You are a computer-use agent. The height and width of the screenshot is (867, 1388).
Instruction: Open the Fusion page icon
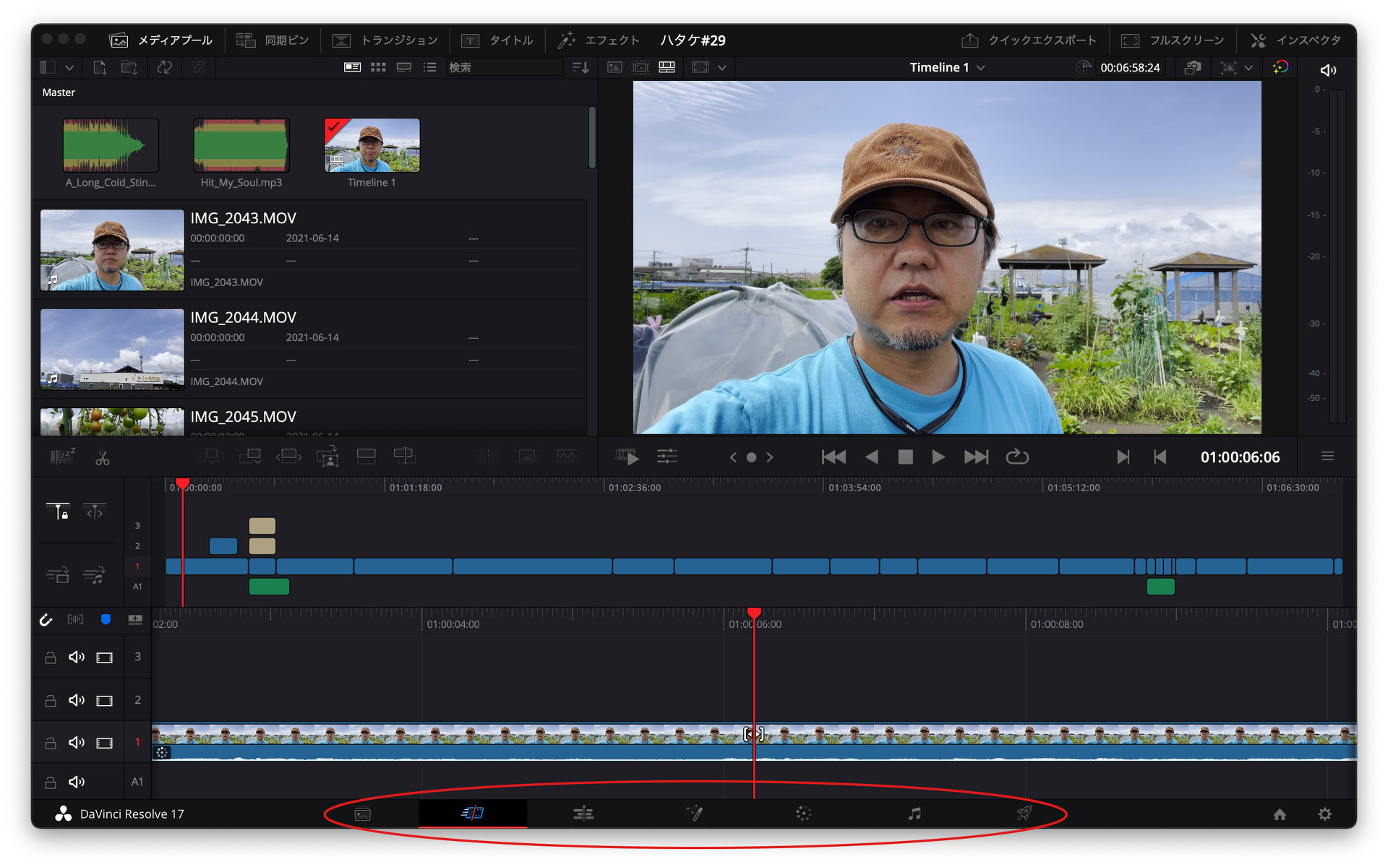694,814
